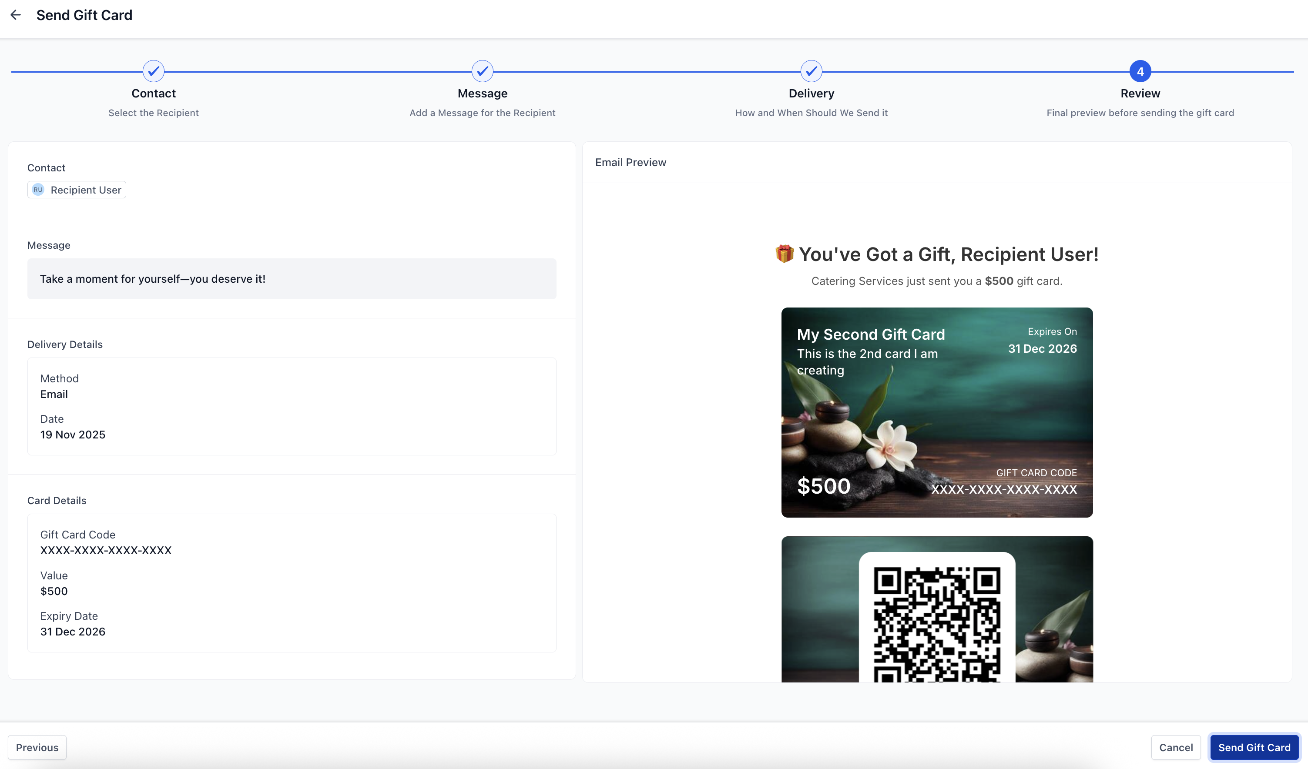The height and width of the screenshot is (769, 1308).
Task: Select the Review step label
Action: coord(1140,94)
